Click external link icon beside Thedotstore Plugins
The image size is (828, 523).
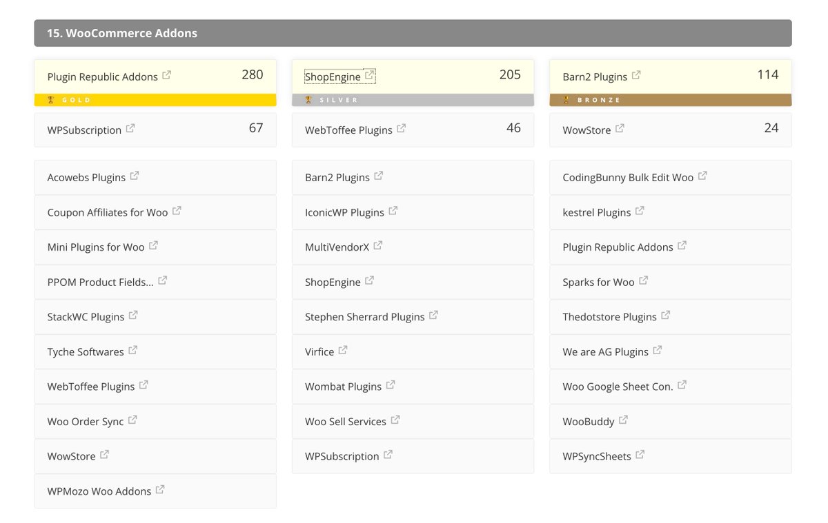coord(666,316)
